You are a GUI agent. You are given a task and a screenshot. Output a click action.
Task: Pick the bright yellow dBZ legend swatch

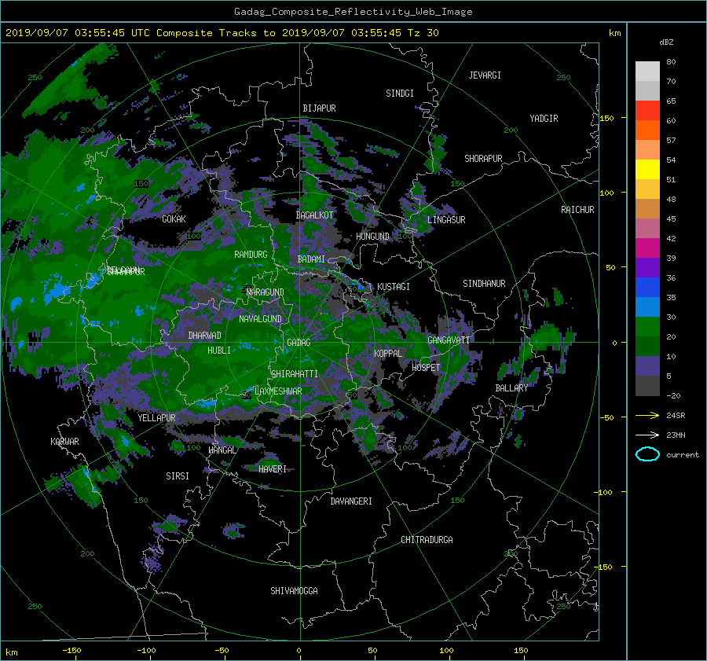pos(647,169)
